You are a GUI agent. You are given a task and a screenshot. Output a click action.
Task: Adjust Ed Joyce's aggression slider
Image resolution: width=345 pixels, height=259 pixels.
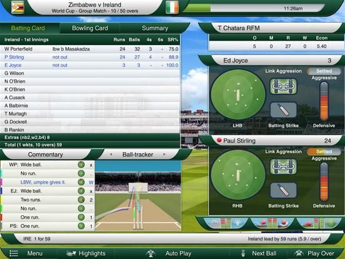[x=324, y=101]
